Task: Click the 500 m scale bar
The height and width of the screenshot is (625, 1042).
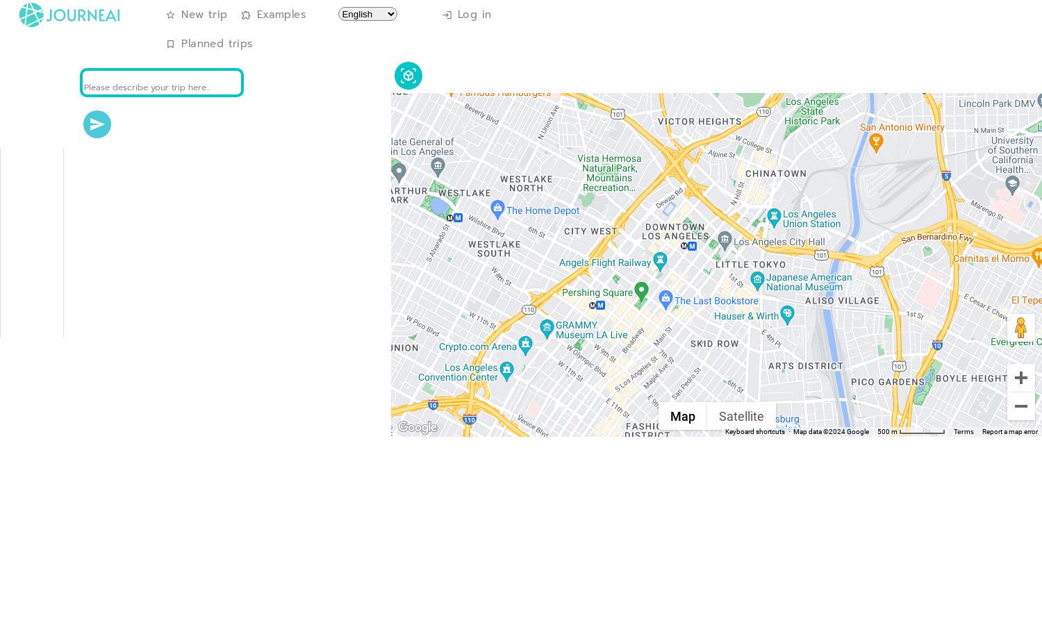Action: (911, 432)
